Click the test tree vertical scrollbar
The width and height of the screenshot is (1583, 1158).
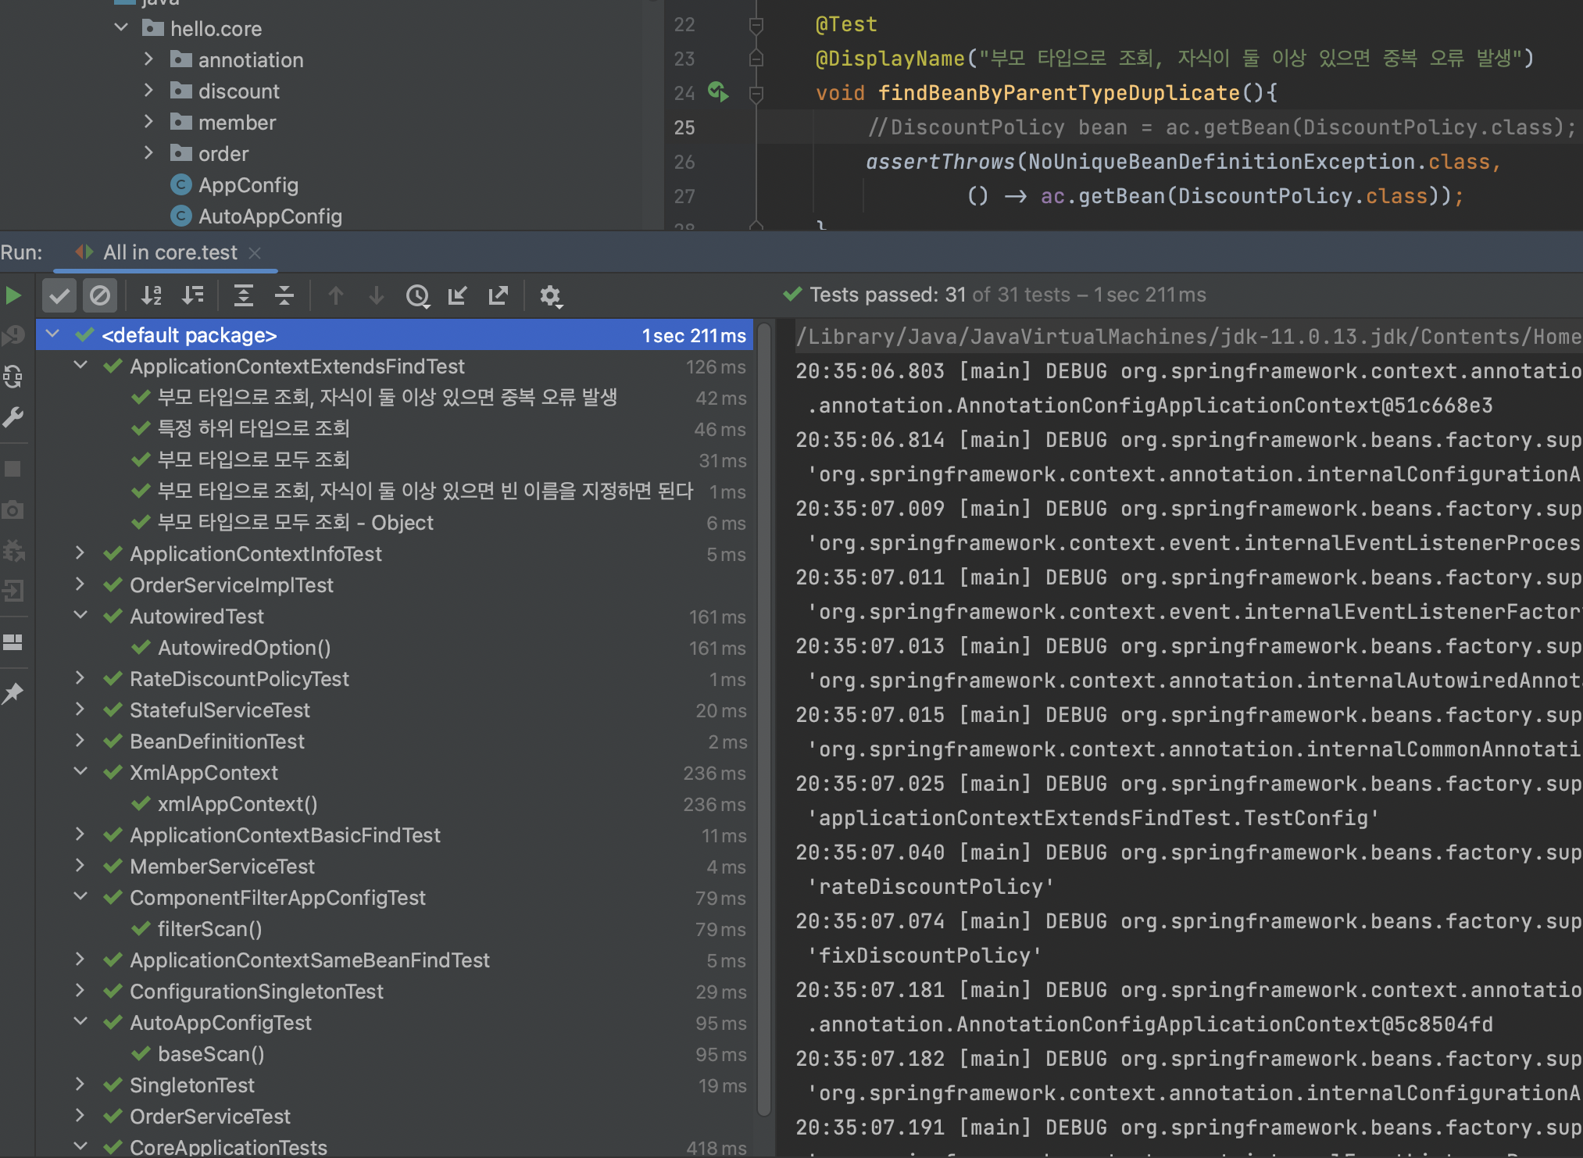(x=764, y=719)
